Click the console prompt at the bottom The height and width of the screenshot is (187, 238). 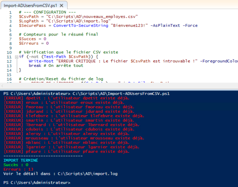tap(37, 182)
